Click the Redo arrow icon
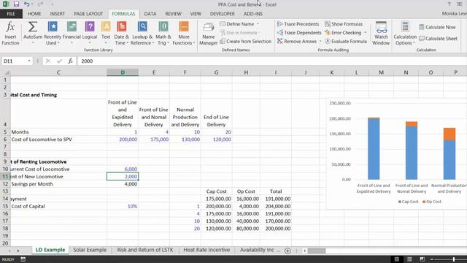The image size is (467, 263). (41, 4)
